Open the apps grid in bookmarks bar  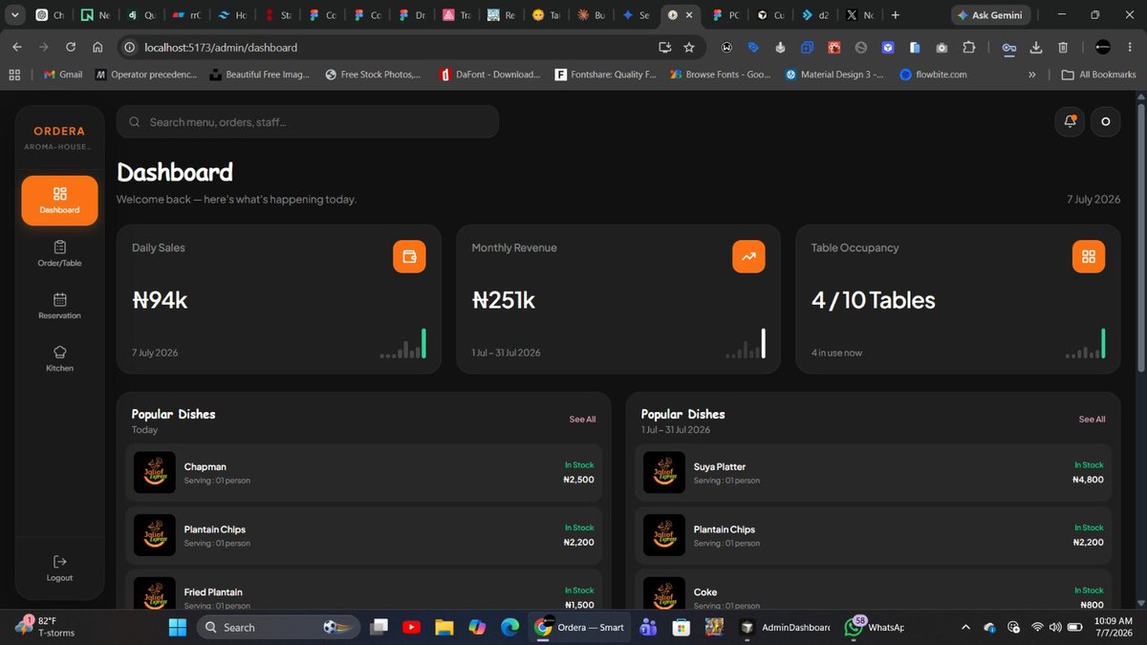[15, 74]
